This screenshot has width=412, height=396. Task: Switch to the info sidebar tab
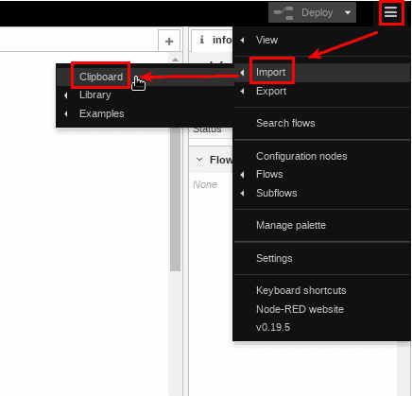click(213, 40)
